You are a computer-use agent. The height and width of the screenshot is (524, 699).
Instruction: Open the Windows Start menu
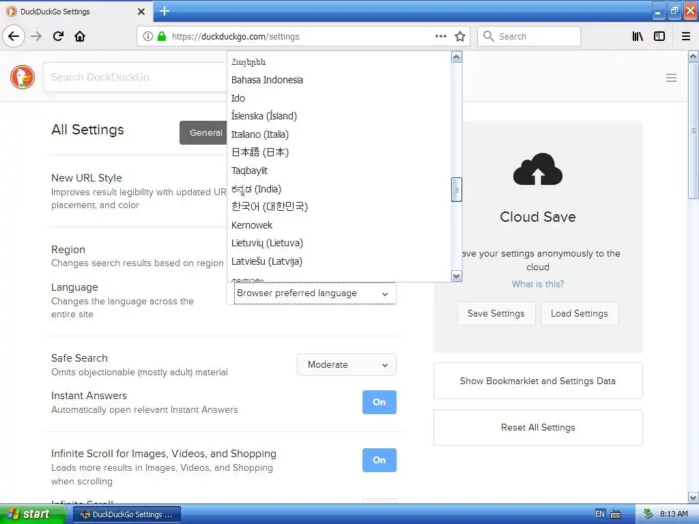point(33,514)
